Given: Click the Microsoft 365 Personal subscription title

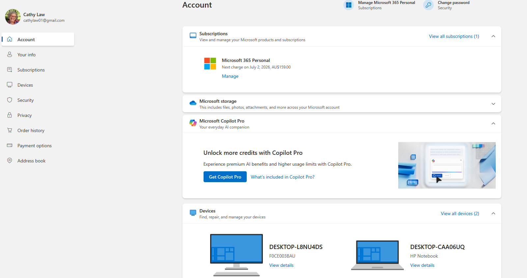Looking at the screenshot, I should pyautogui.click(x=246, y=60).
